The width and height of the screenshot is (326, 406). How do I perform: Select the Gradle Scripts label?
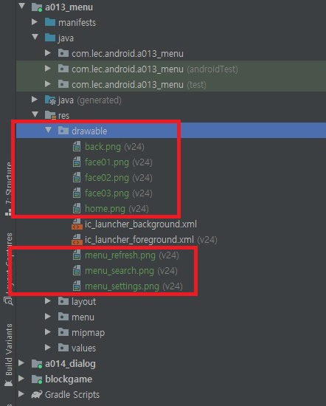(x=72, y=395)
